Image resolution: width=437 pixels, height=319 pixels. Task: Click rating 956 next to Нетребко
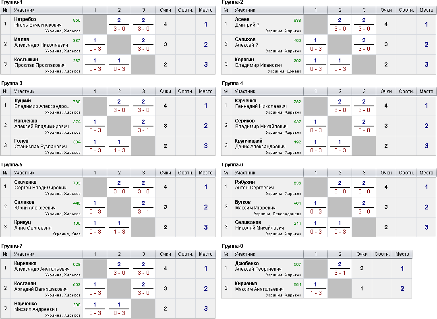(77, 20)
